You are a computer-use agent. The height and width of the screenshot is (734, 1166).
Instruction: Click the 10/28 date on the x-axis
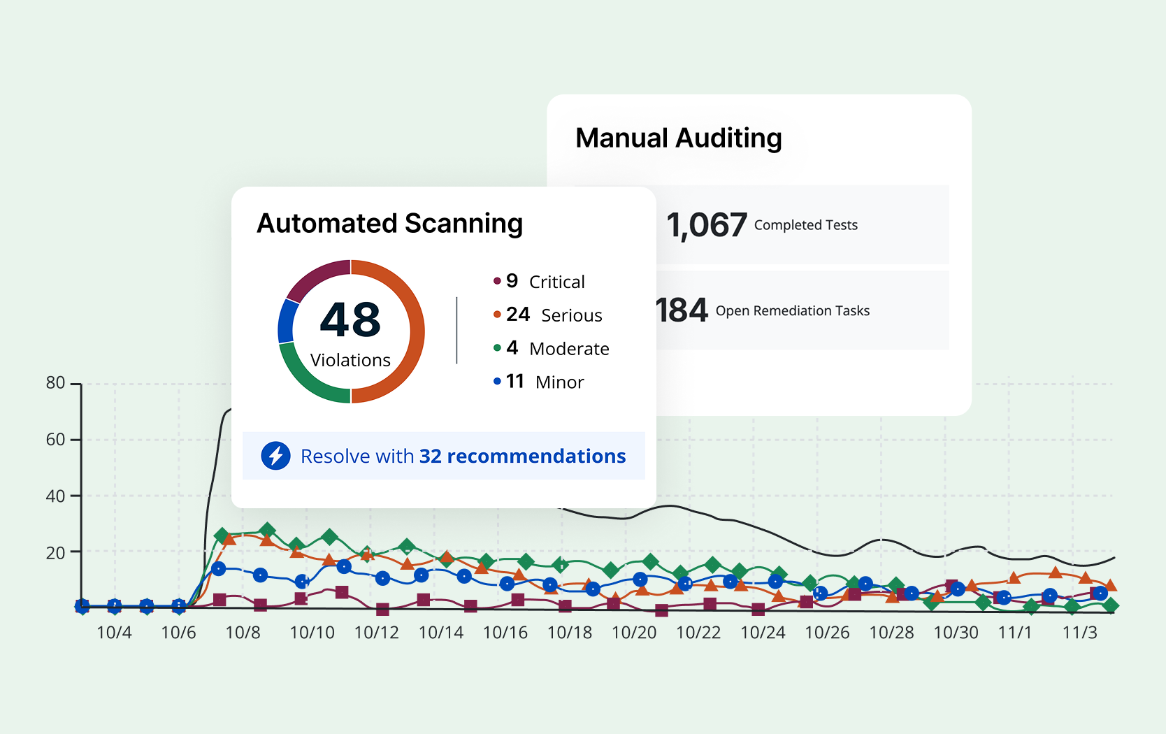pos(891,633)
